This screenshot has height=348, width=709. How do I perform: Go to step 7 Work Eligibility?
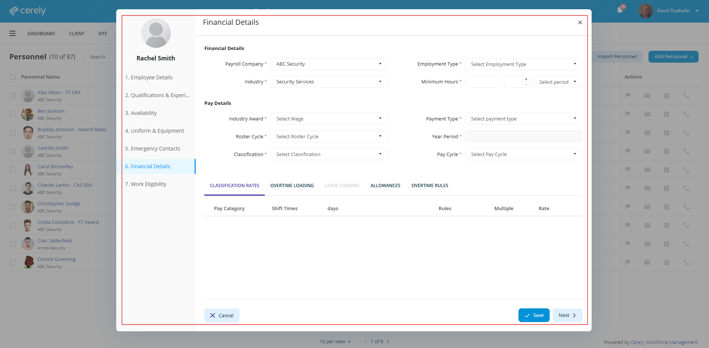[146, 184]
